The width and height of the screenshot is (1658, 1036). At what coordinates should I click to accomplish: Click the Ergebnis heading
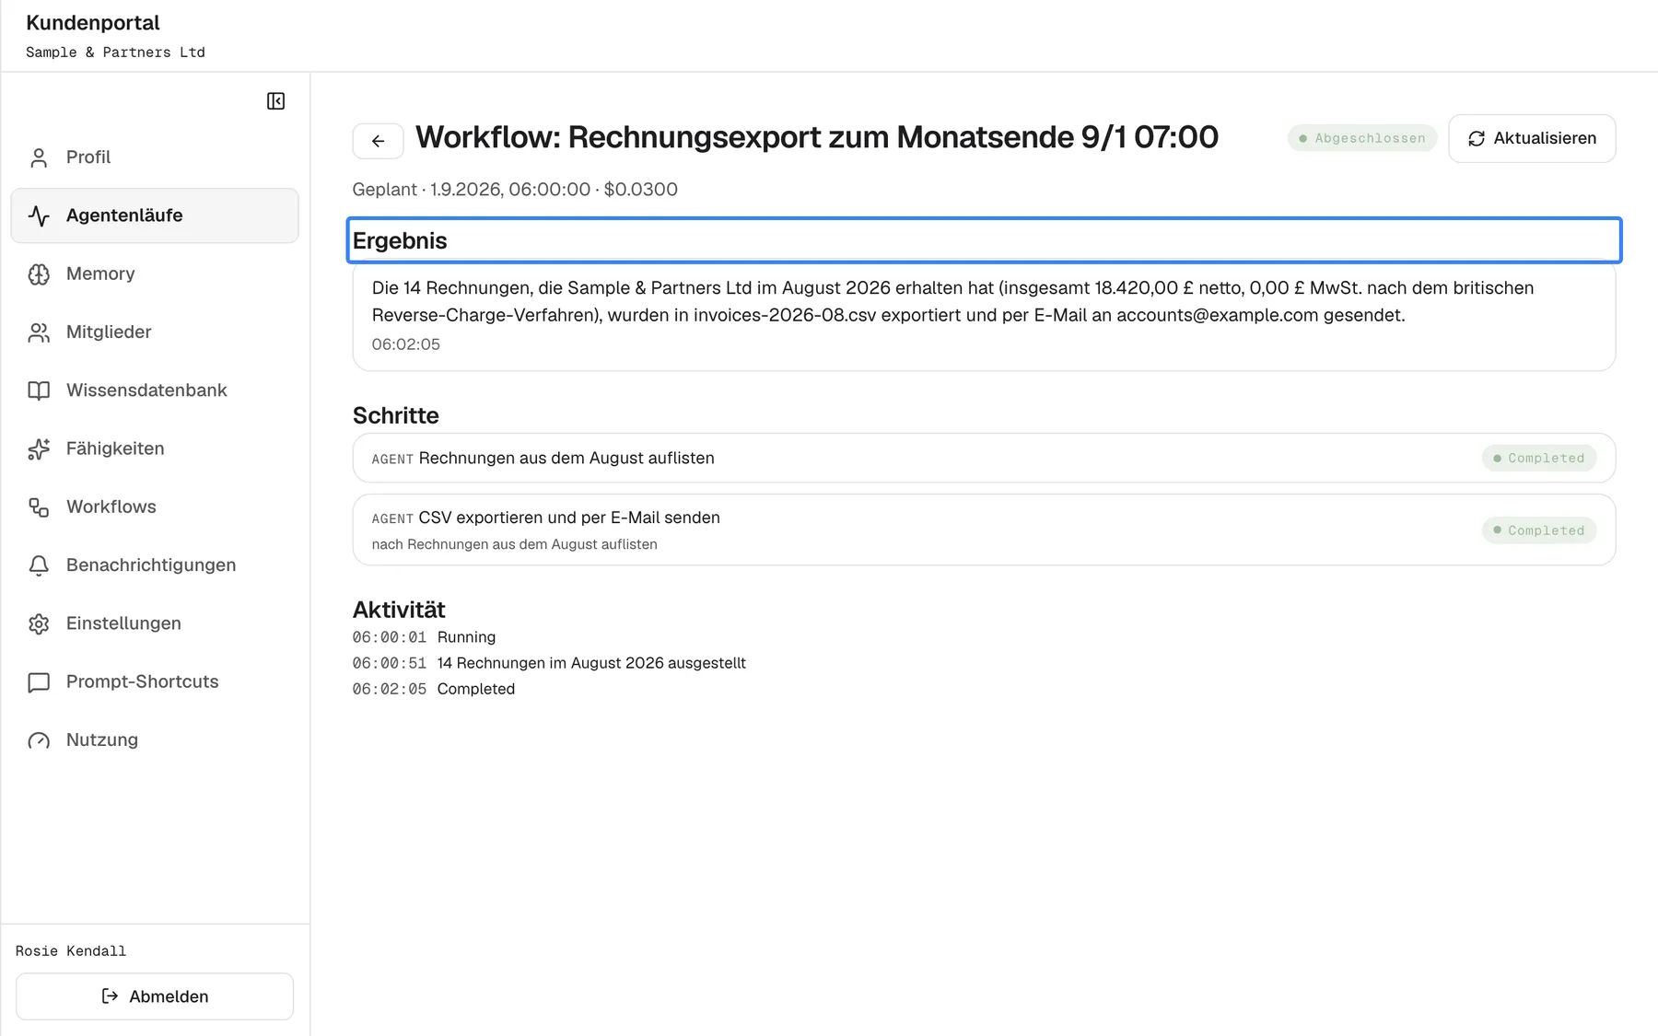pyautogui.click(x=400, y=241)
